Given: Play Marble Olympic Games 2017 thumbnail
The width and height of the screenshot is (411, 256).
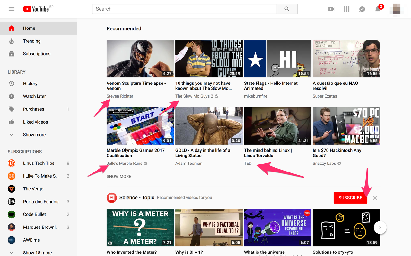Looking at the screenshot, I should coord(140,126).
